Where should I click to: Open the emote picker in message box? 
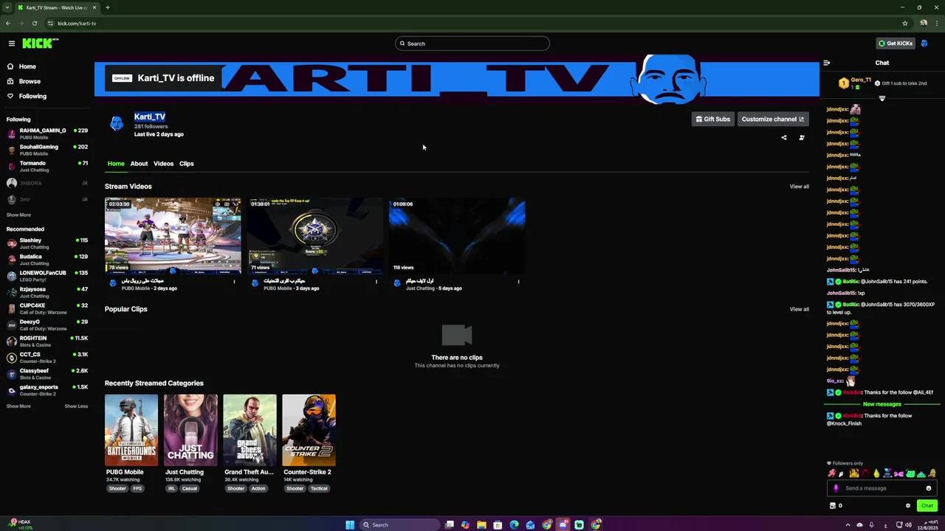[x=929, y=488]
